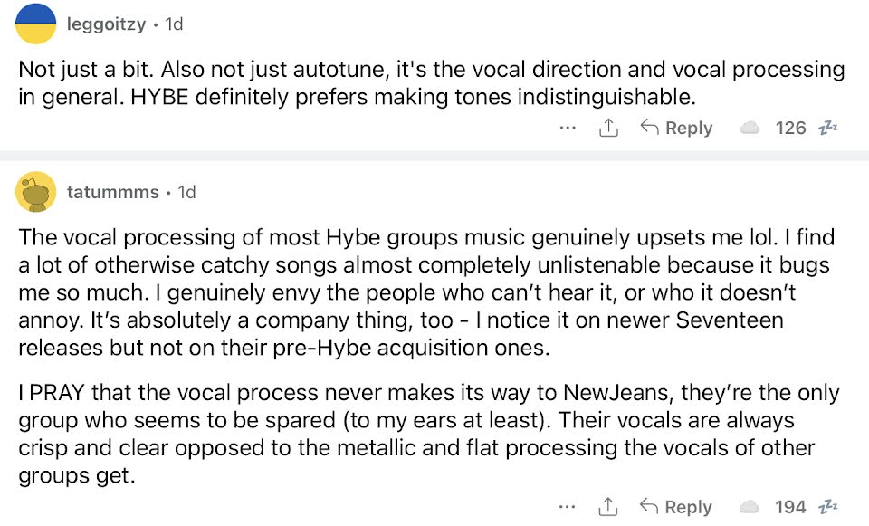Reply to tatummms's comment
This screenshot has width=869, height=526.
pos(676,508)
